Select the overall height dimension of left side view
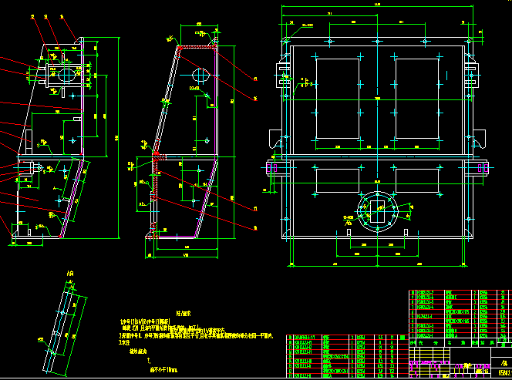Viewport: 512px width, 380px height. point(118,138)
